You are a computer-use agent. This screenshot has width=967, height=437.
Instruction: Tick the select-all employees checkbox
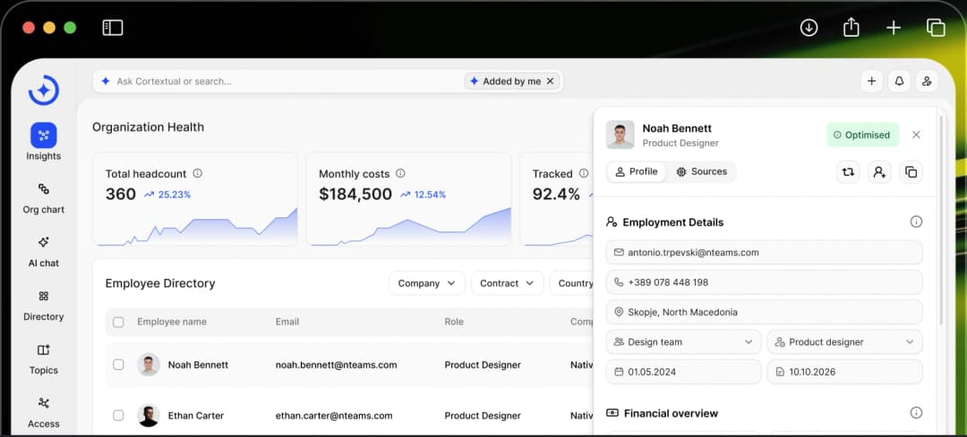pos(118,322)
